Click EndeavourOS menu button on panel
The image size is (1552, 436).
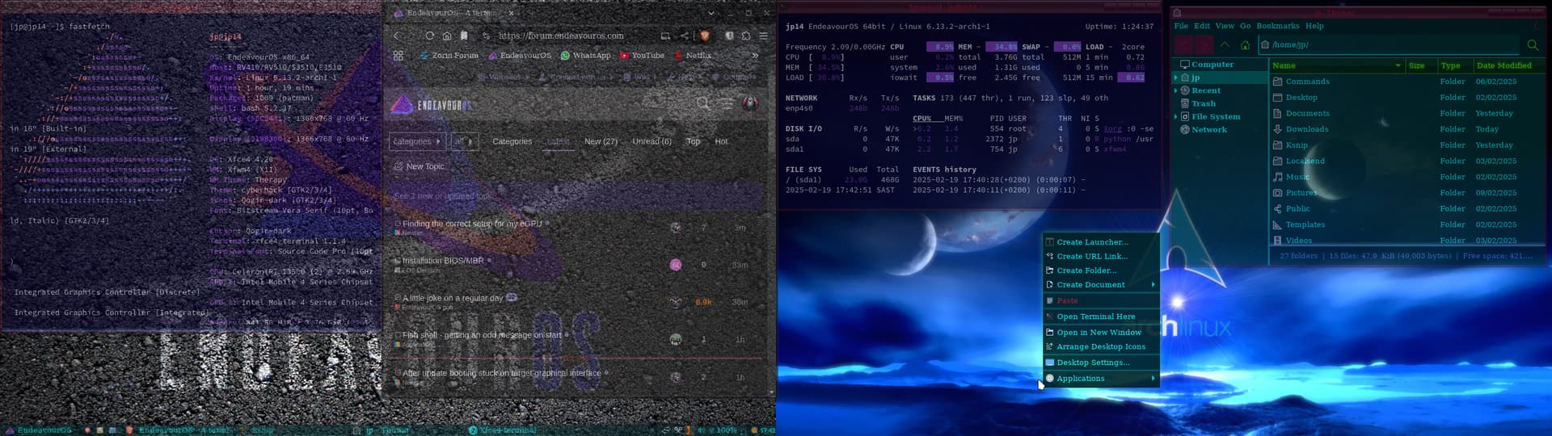click(x=40, y=430)
